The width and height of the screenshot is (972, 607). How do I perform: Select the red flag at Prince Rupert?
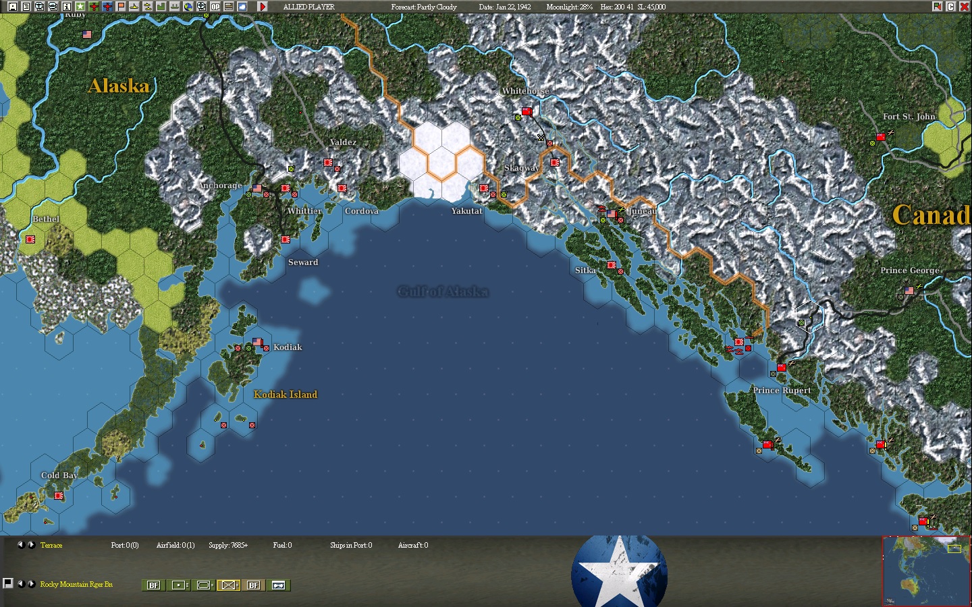(x=782, y=368)
